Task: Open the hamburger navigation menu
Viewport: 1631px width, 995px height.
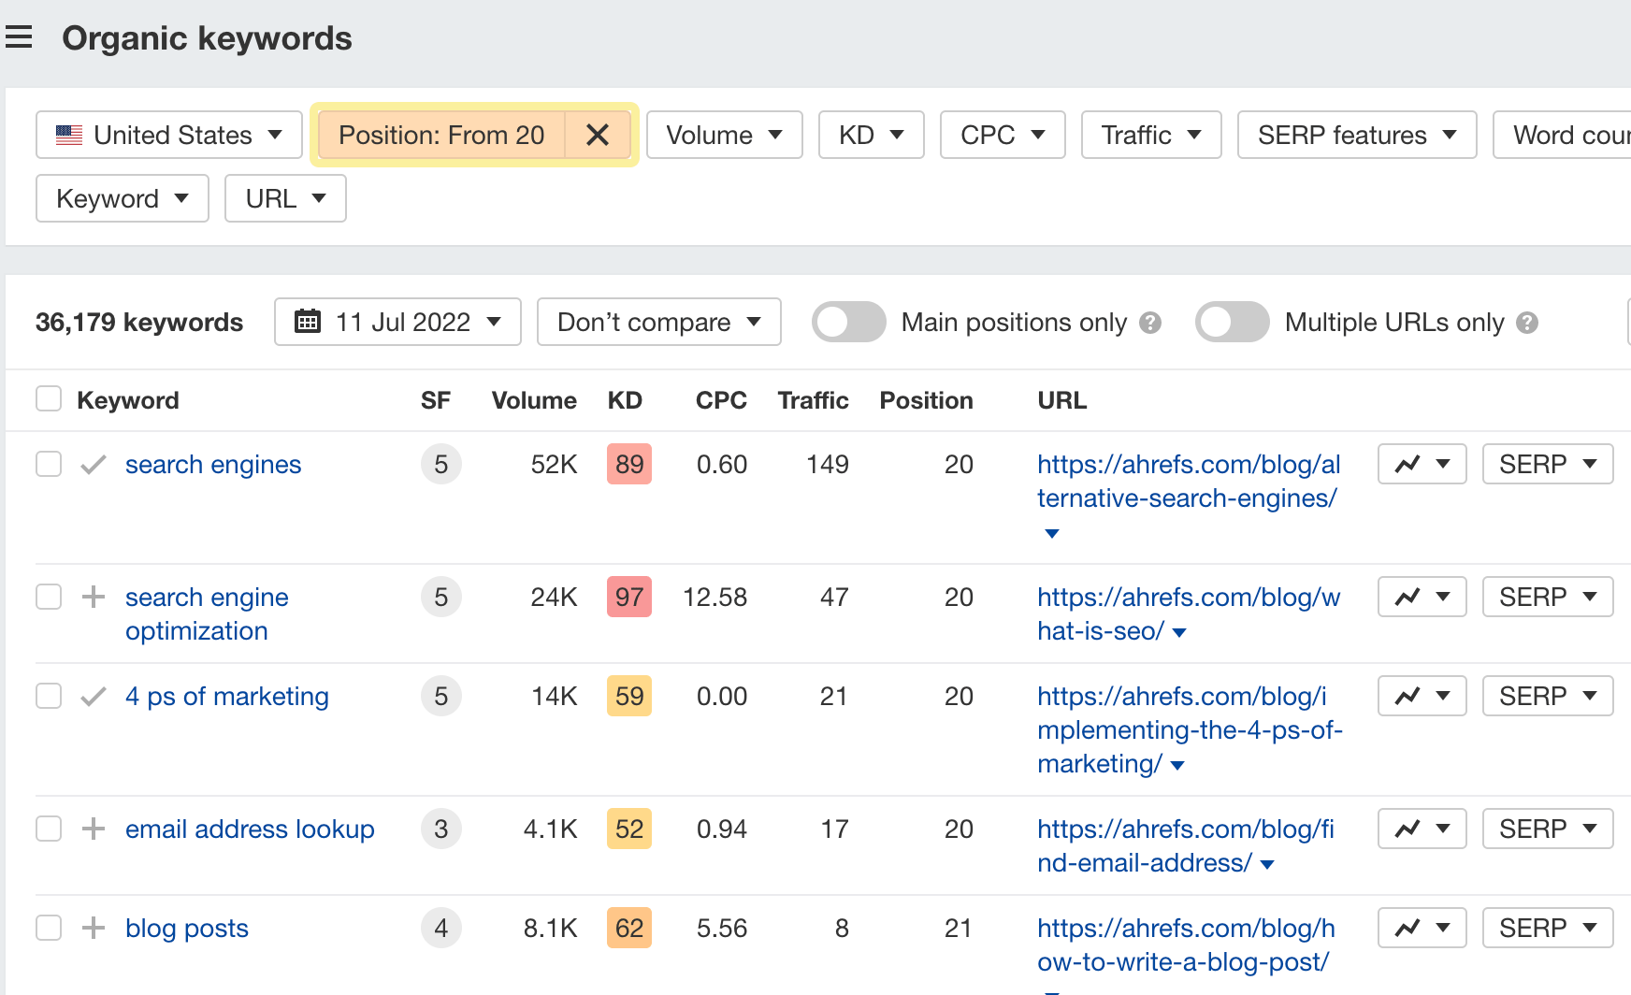Action: (20, 36)
